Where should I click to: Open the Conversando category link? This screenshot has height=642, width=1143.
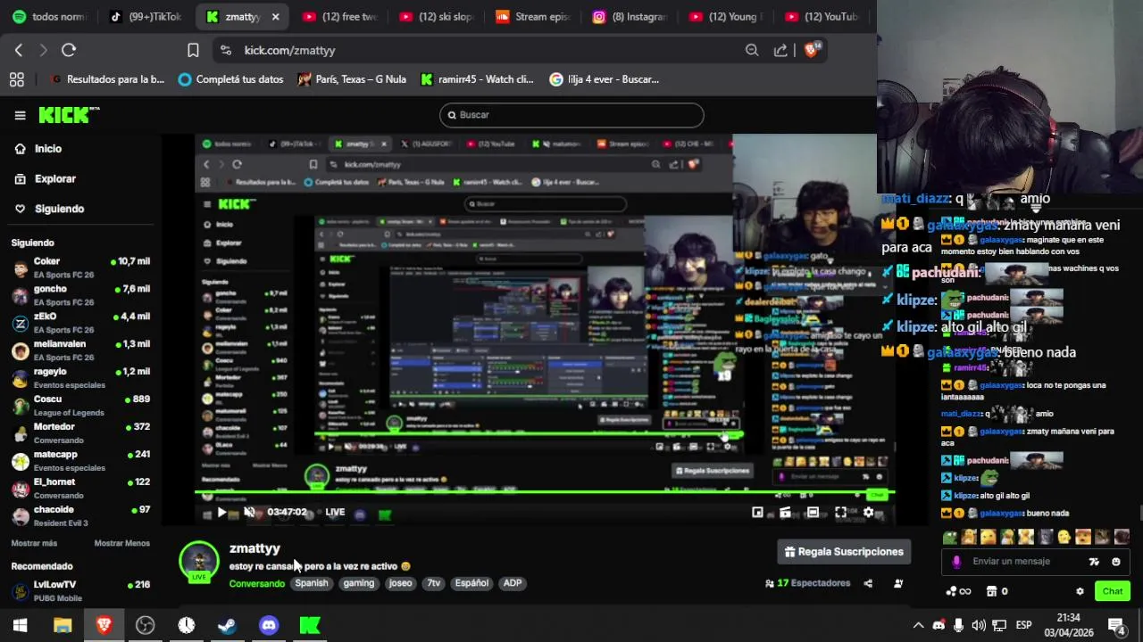(256, 583)
